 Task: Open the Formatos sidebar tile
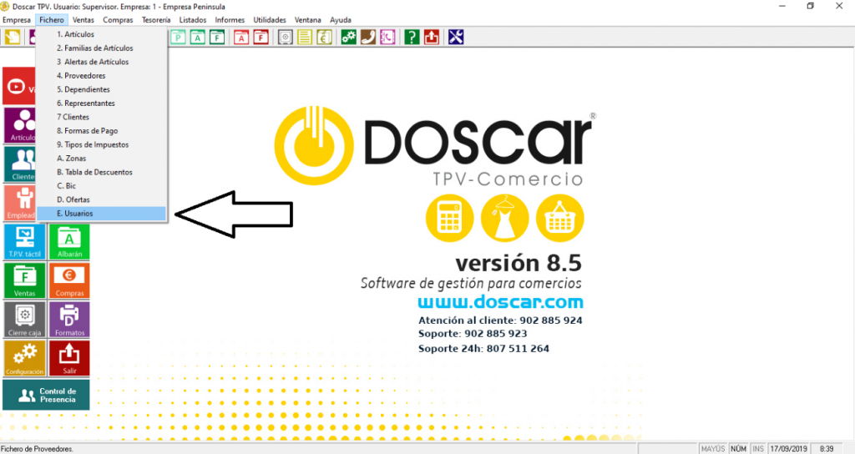(x=69, y=320)
